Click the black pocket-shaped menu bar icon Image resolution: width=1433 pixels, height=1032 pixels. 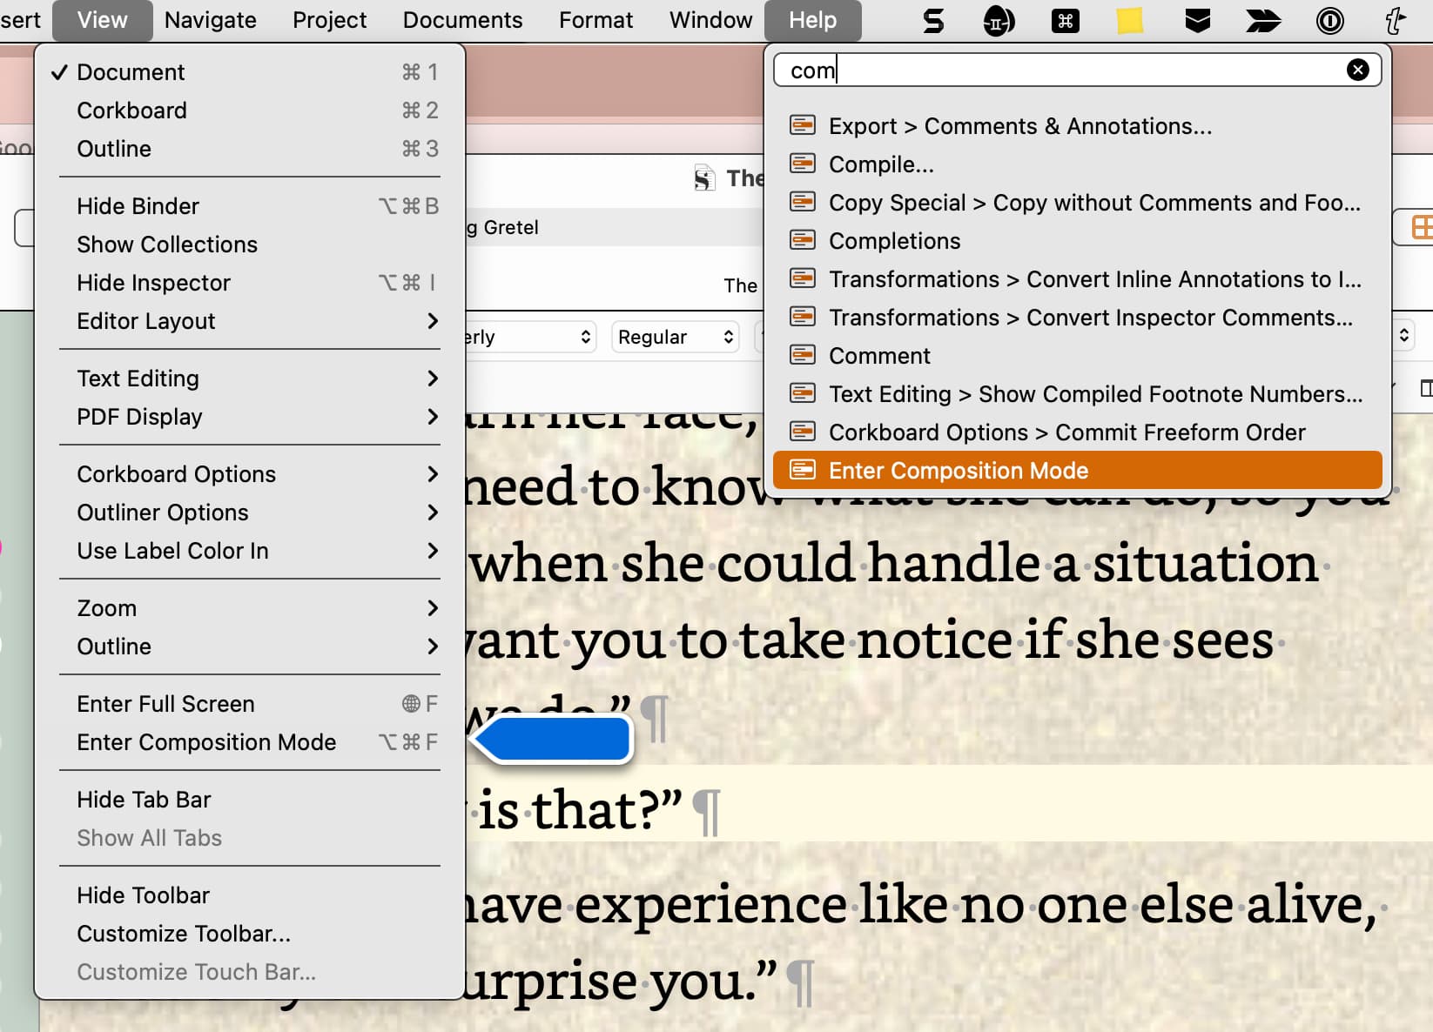pos(1198,20)
